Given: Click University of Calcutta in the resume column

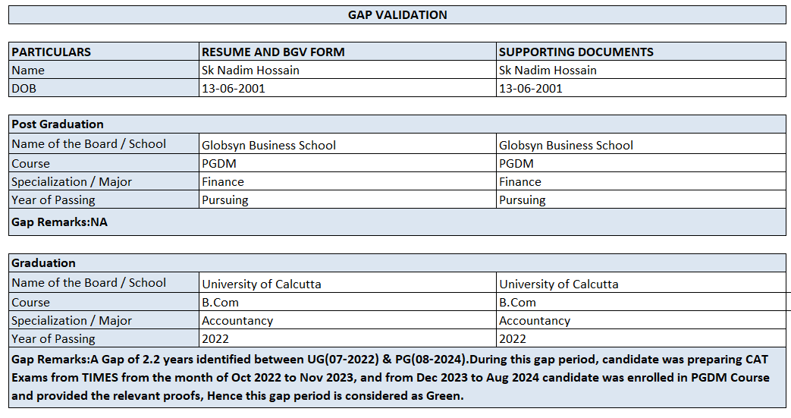Looking at the screenshot, I should 262,284.
